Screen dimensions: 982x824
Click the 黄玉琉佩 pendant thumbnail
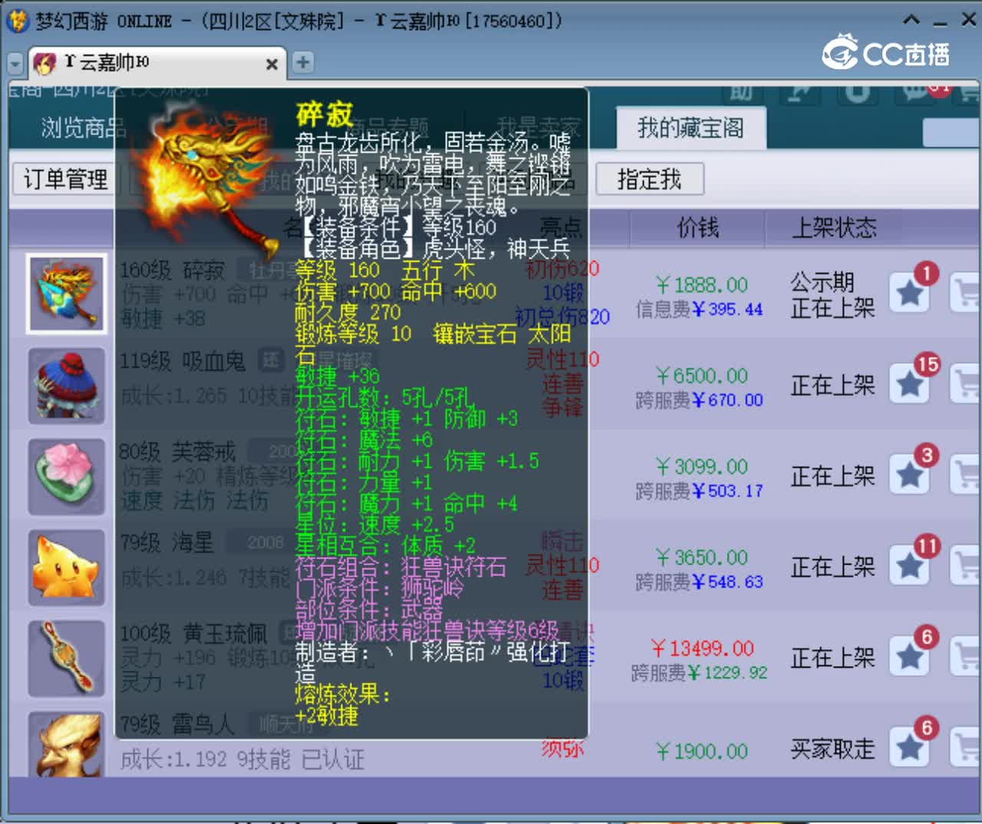[x=66, y=658]
